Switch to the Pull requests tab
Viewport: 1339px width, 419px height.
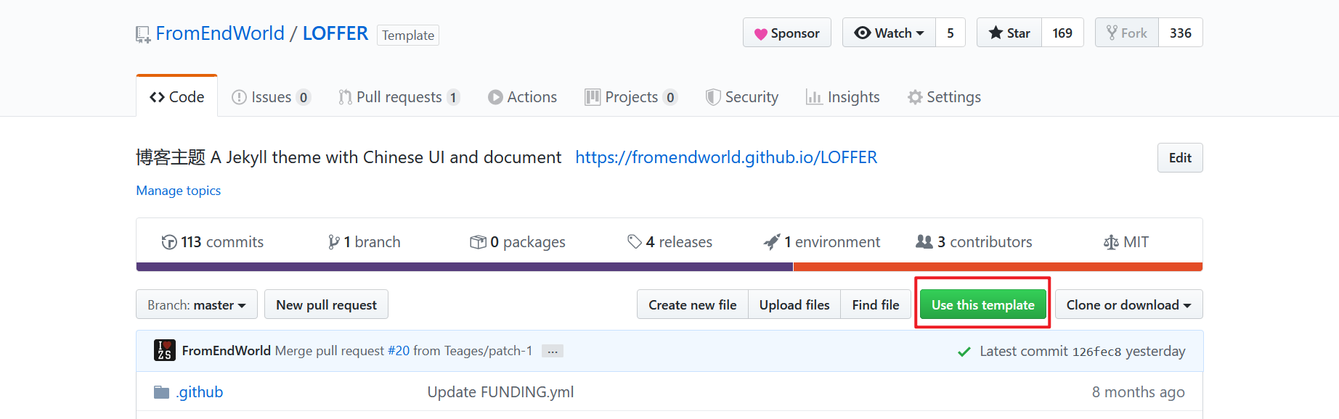399,97
